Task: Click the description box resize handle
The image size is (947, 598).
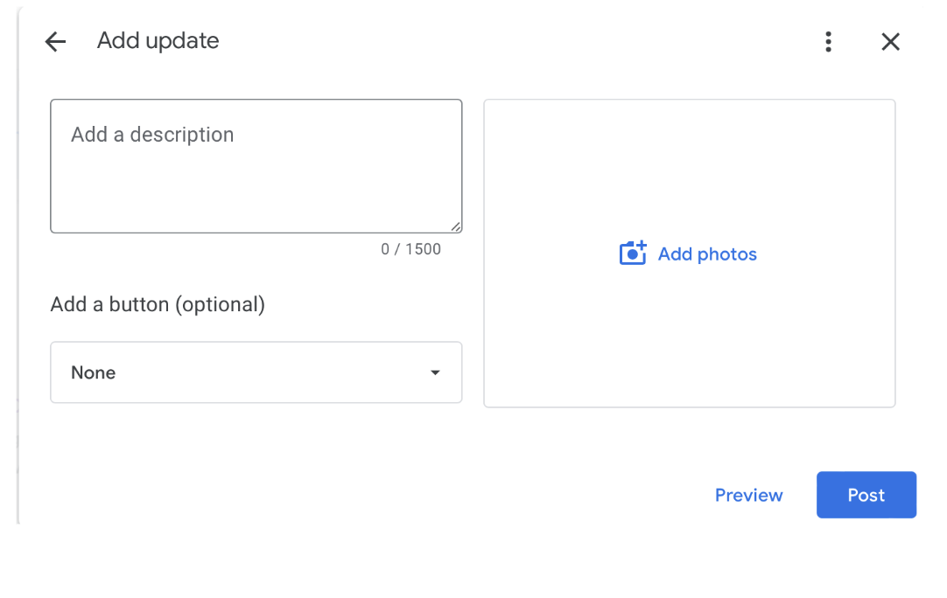Action: [x=456, y=226]
